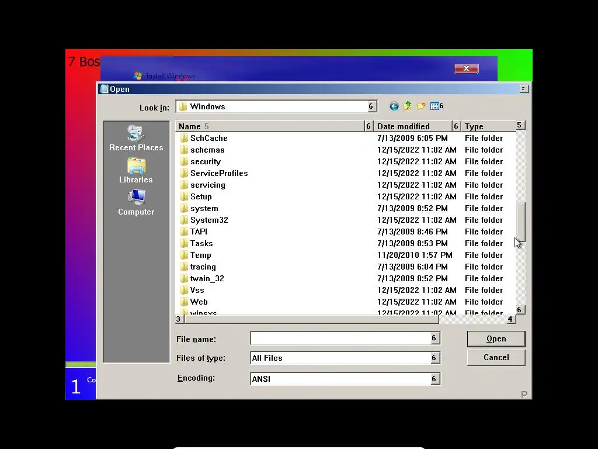The height and width of the screenshot is (449, 598).
Task: Click the File folder type in Temp row
Action: pyautogui.click(x=484, y=255)
